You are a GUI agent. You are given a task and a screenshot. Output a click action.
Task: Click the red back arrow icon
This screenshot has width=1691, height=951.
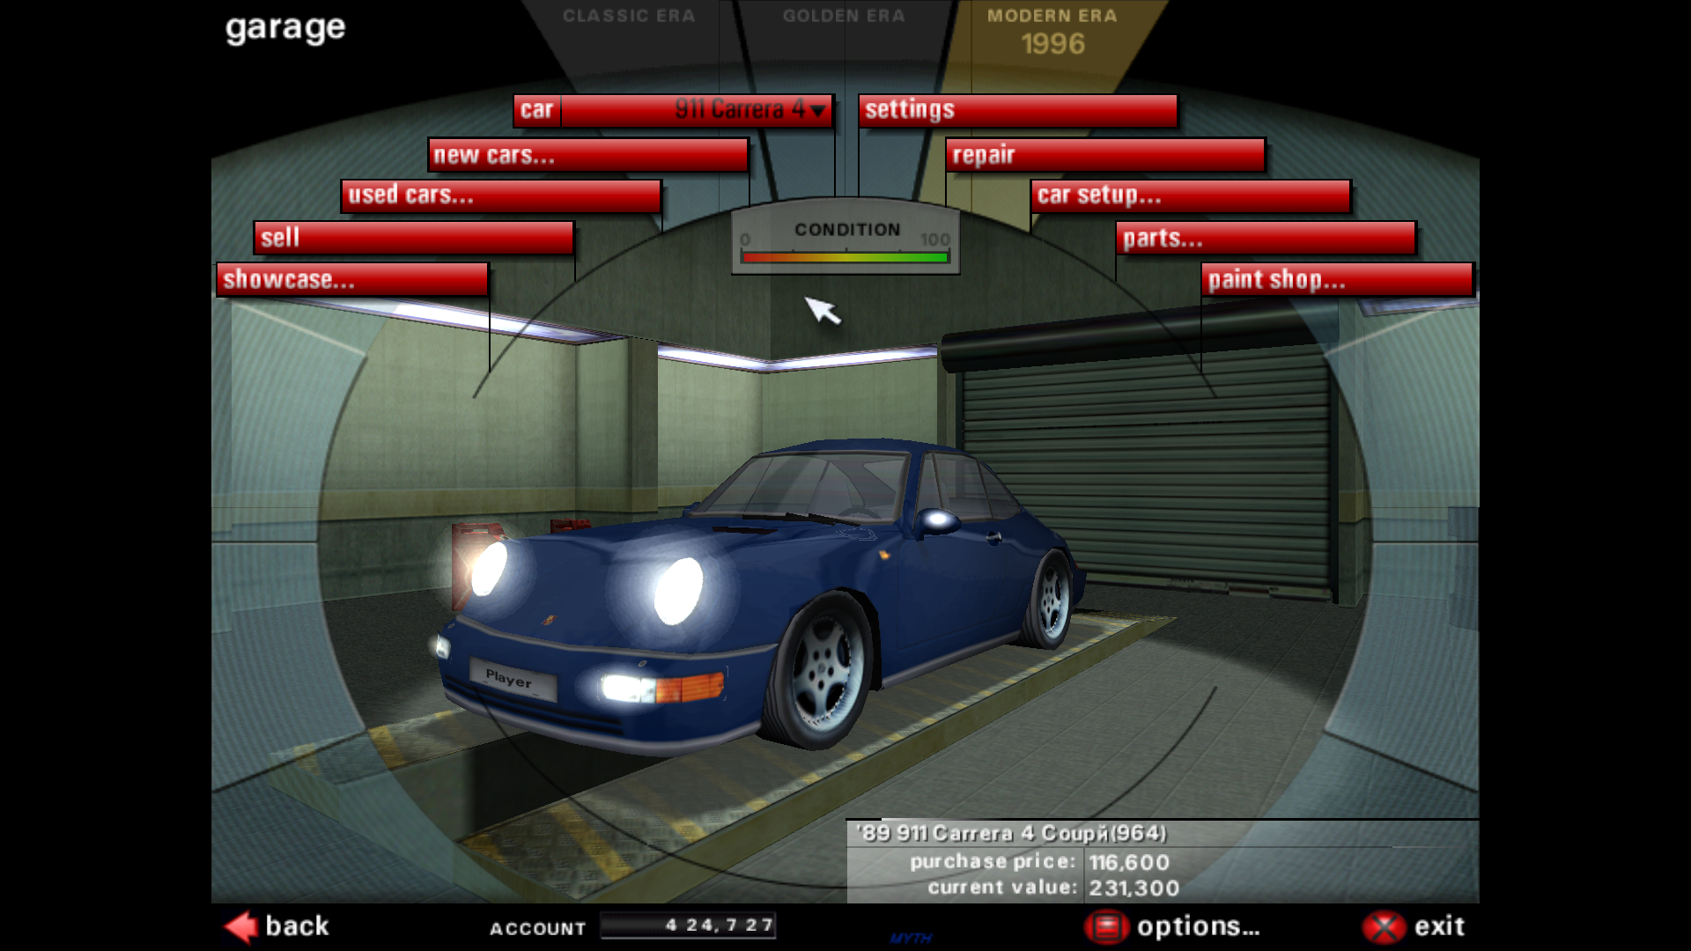[241, 926]
